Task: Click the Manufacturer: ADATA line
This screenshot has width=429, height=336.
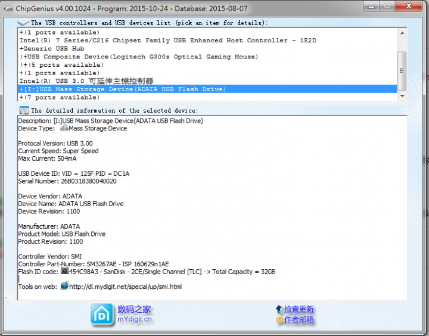Action: click(49, 226)
